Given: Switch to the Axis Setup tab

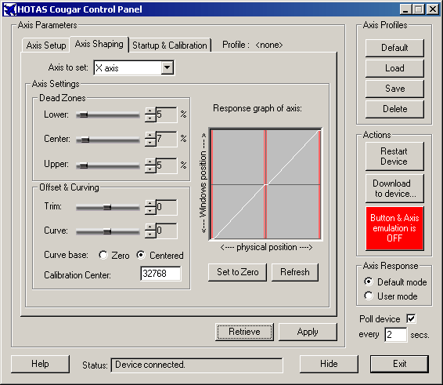Looking at the screenshot, I should tap(45, 45).
